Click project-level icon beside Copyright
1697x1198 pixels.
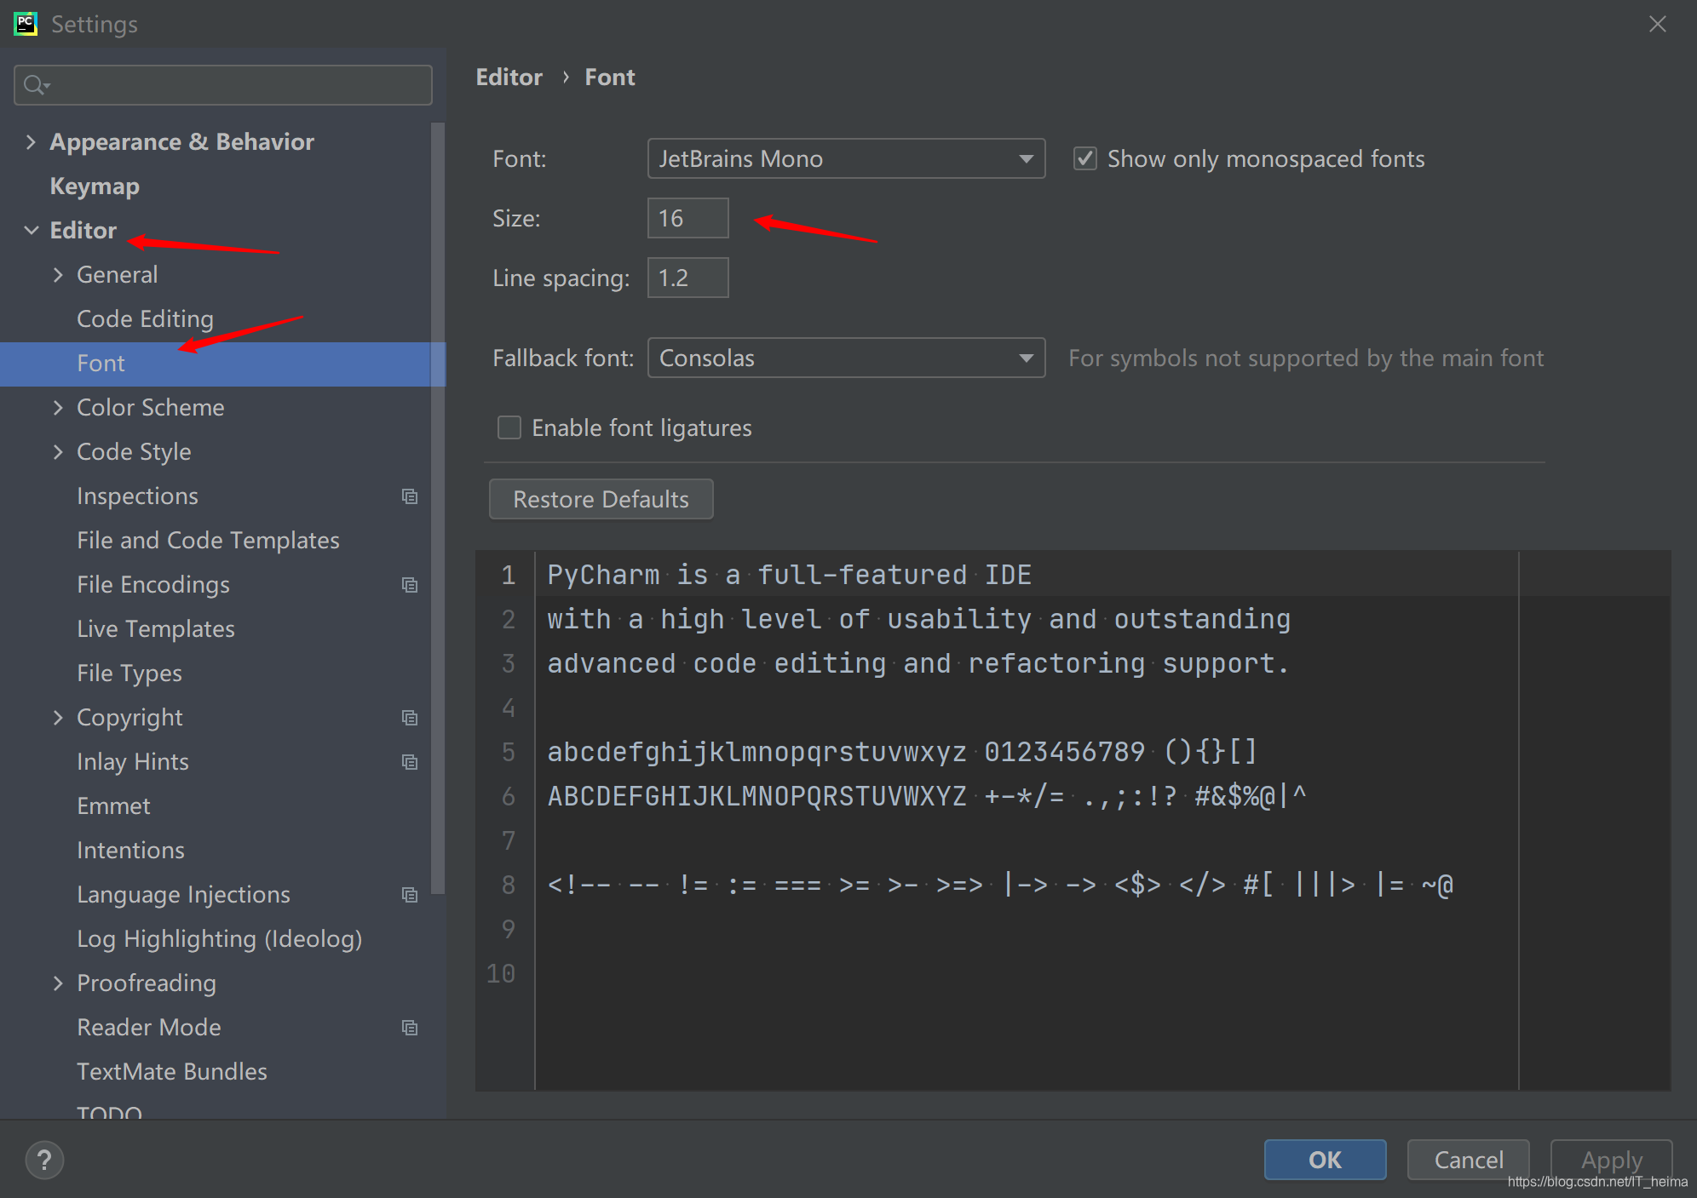click(x=410, y=718)
